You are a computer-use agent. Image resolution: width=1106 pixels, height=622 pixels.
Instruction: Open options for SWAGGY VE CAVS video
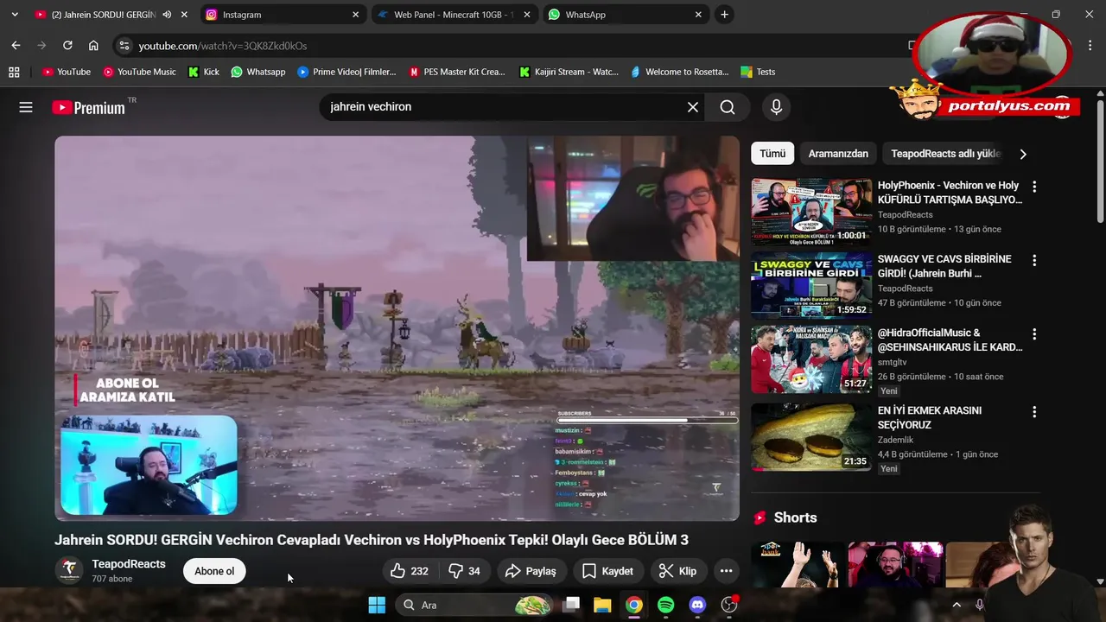pyautogui.click(x=1034, y=260)
